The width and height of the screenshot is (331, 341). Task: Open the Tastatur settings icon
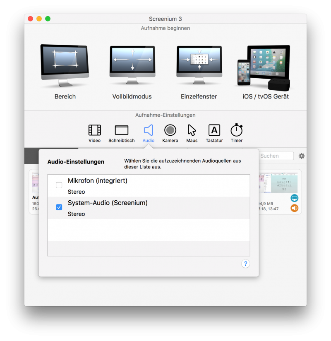click(214, 130)
